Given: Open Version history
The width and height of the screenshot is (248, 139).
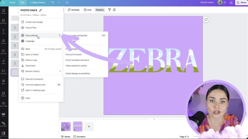Looking at the screenshot, I should coord(41,71).
